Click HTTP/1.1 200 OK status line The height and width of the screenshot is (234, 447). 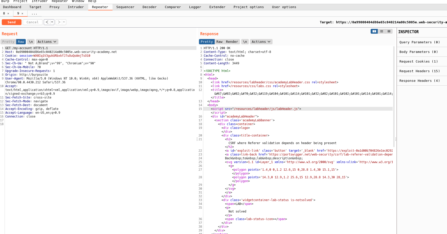click(217, 48)
